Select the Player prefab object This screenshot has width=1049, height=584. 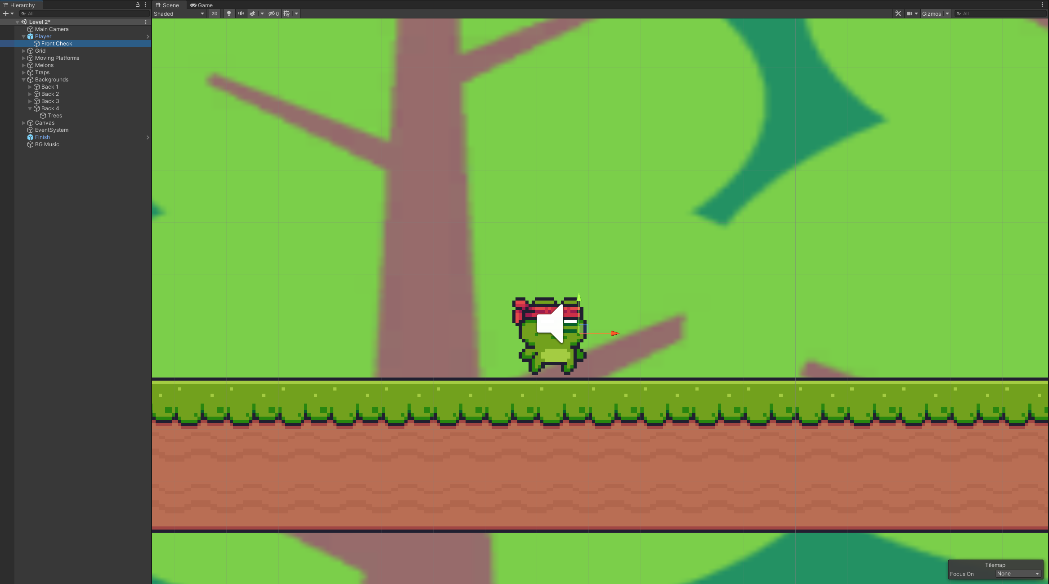(x=43, y=36)
